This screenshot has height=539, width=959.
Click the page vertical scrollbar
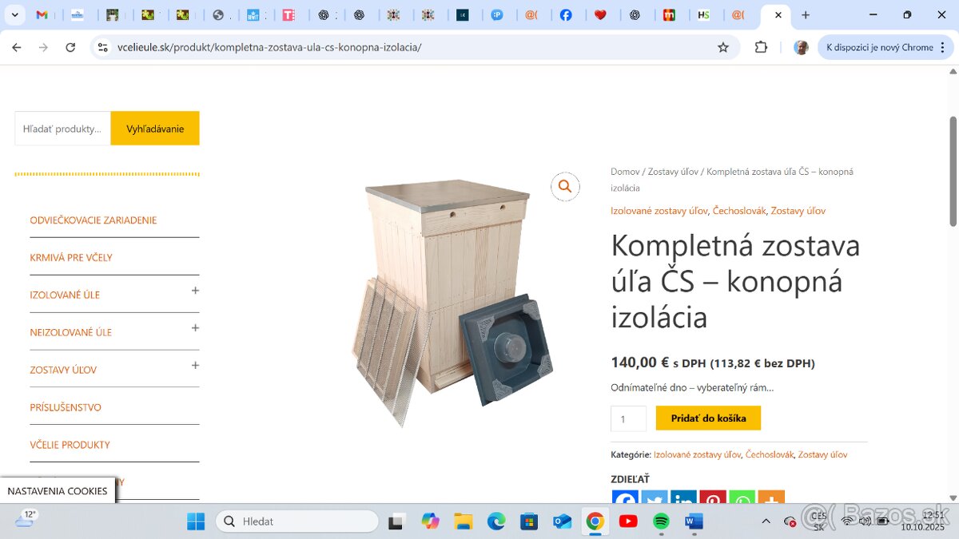pyautogui.click(x=953, y=172)
